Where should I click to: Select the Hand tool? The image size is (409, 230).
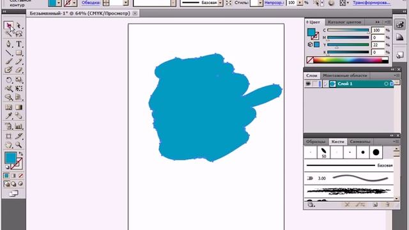(8, 145)
